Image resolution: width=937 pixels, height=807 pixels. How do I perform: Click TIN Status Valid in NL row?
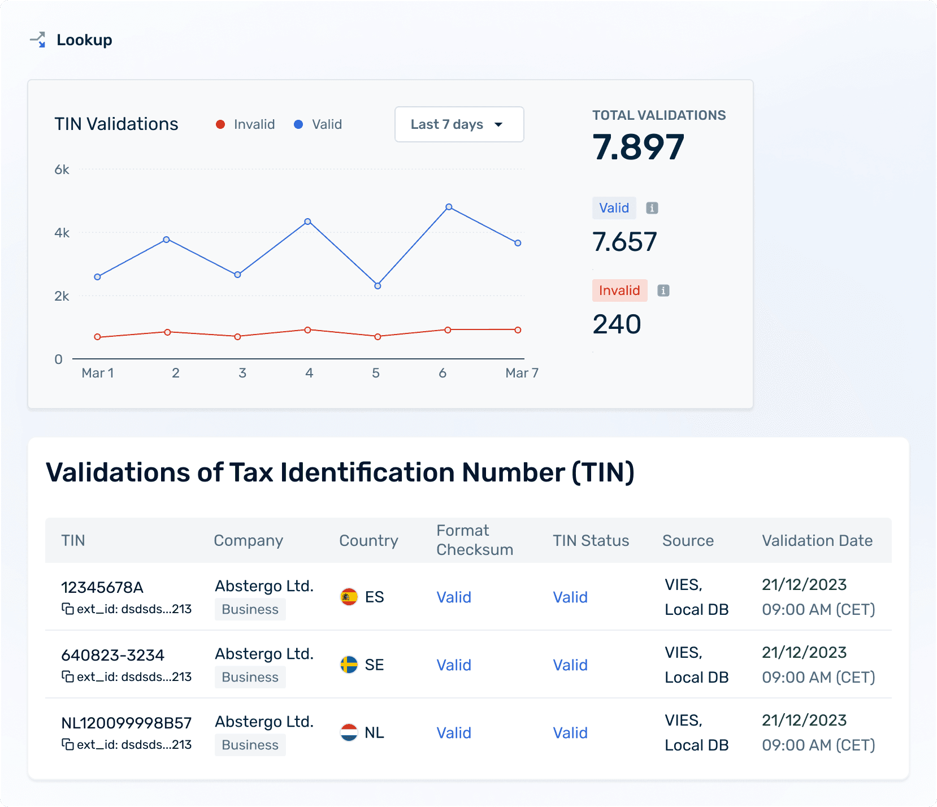570,733
